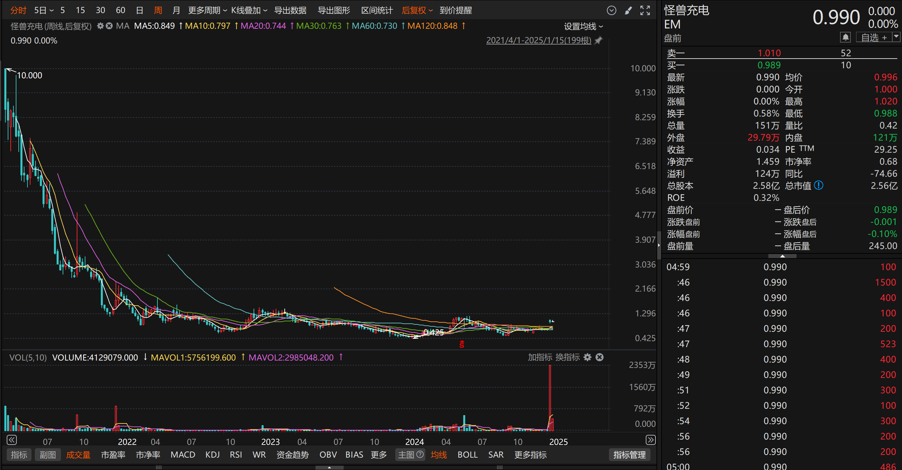Screen dimensions: 902x470
Task: Collapse the right quote panel arrow
Action: coord(658,245)
